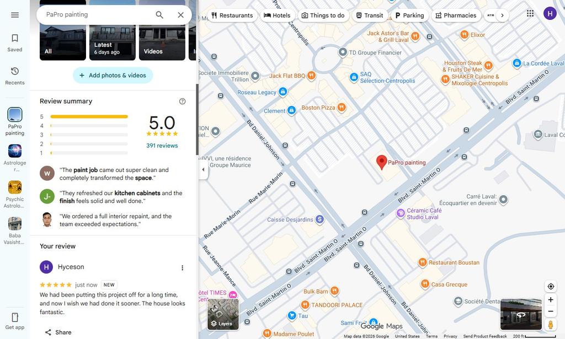Open Baba Vasisht... recent item
Viewport: 565px width, 339px height.
coord(15,231)
